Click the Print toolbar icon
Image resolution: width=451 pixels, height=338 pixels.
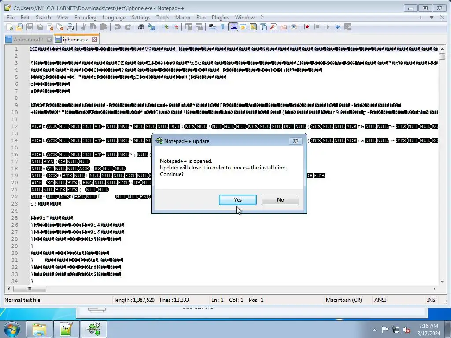point(70,27)
